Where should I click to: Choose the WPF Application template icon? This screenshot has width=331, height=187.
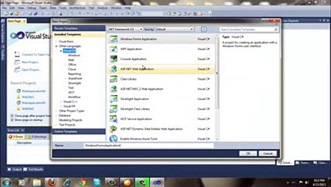point(113,49)
